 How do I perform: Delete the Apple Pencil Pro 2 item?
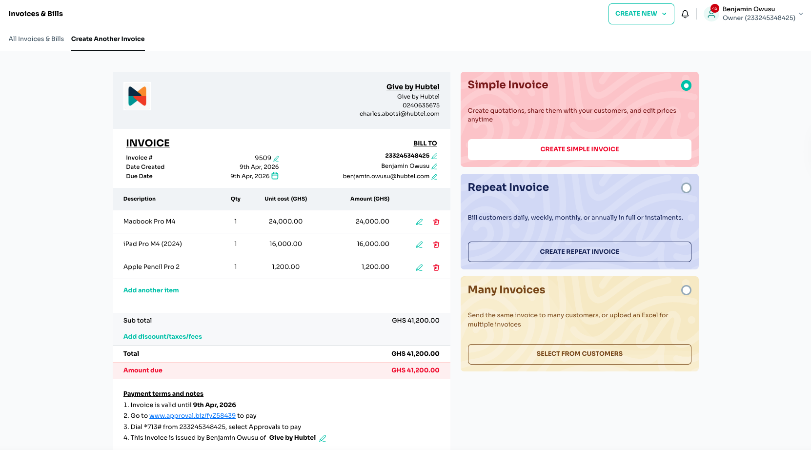tap(436, 268)
